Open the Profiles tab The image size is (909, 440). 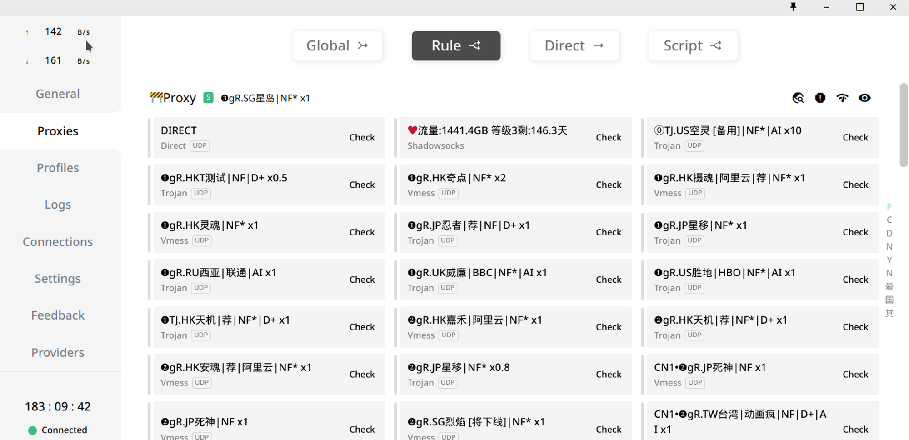click(x=58, y=168)
